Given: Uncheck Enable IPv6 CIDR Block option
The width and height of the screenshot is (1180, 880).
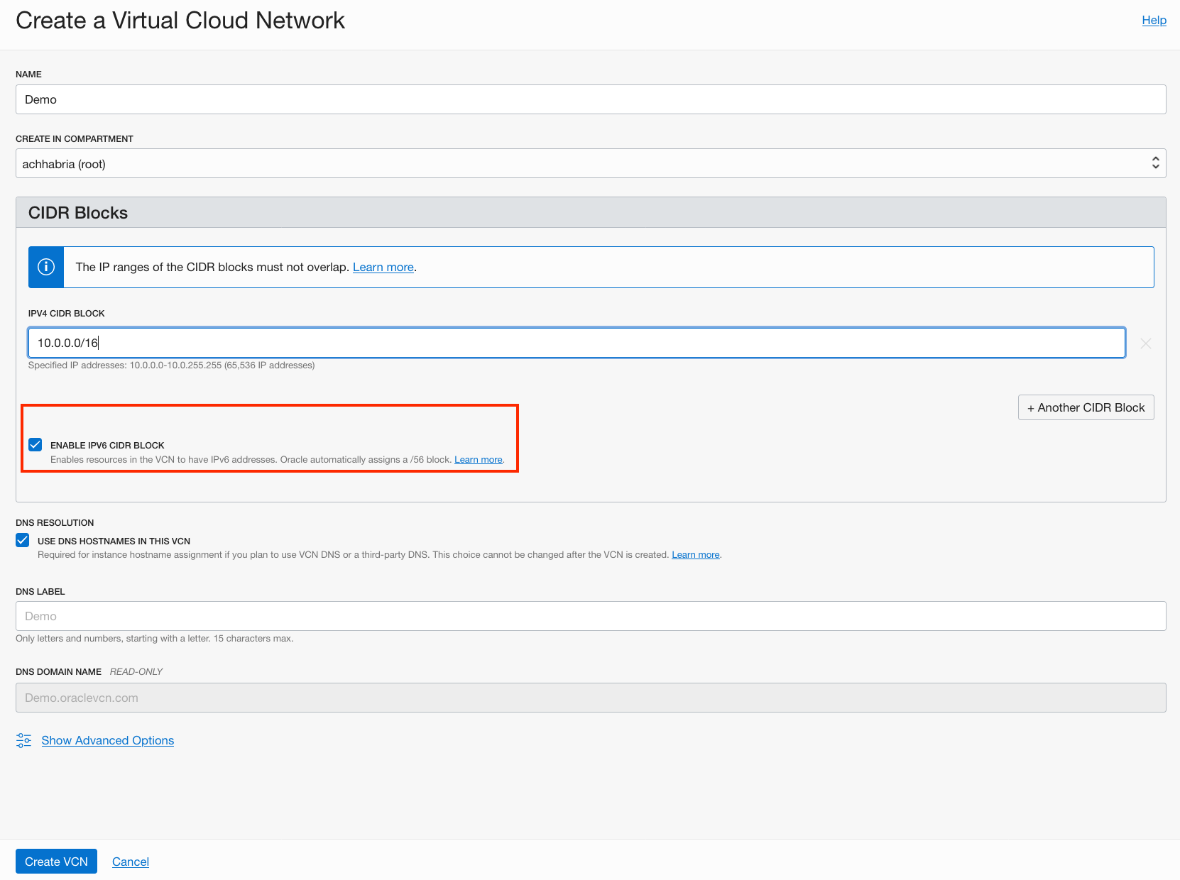Looking at the screenshot, I should pyautogui.click(x=35, y=445).
